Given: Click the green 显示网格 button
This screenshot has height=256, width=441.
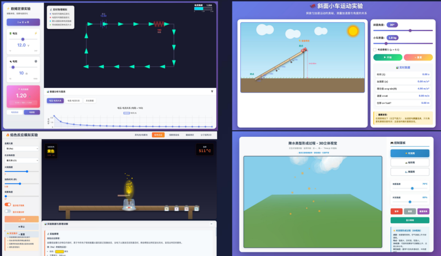Looking at the screenshot, I should click(x=410, y=220).
